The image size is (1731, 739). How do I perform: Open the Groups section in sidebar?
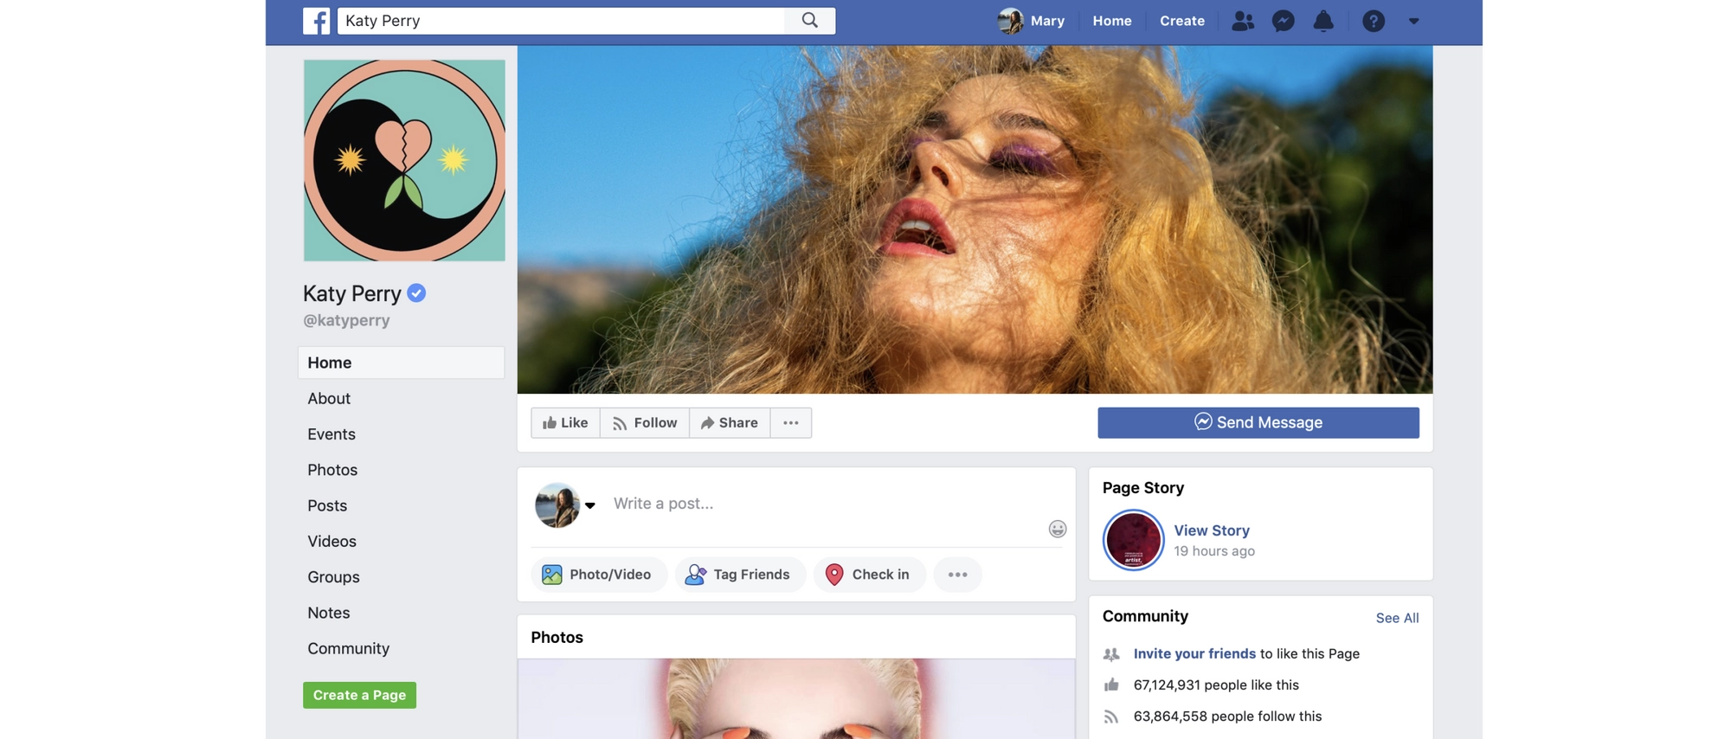[333, 577]
